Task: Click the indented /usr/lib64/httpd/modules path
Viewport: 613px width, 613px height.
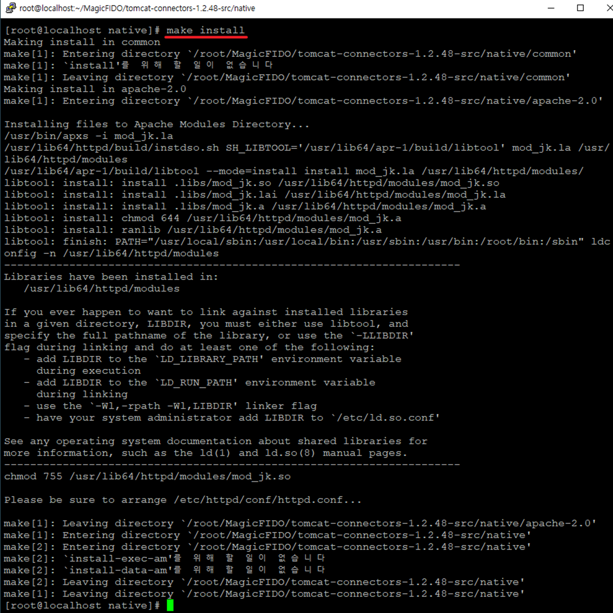Action: point(102,288)
